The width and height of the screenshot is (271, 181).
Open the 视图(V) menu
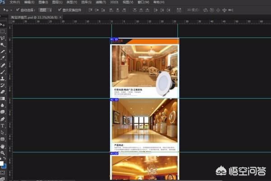(x=128, y=2)
